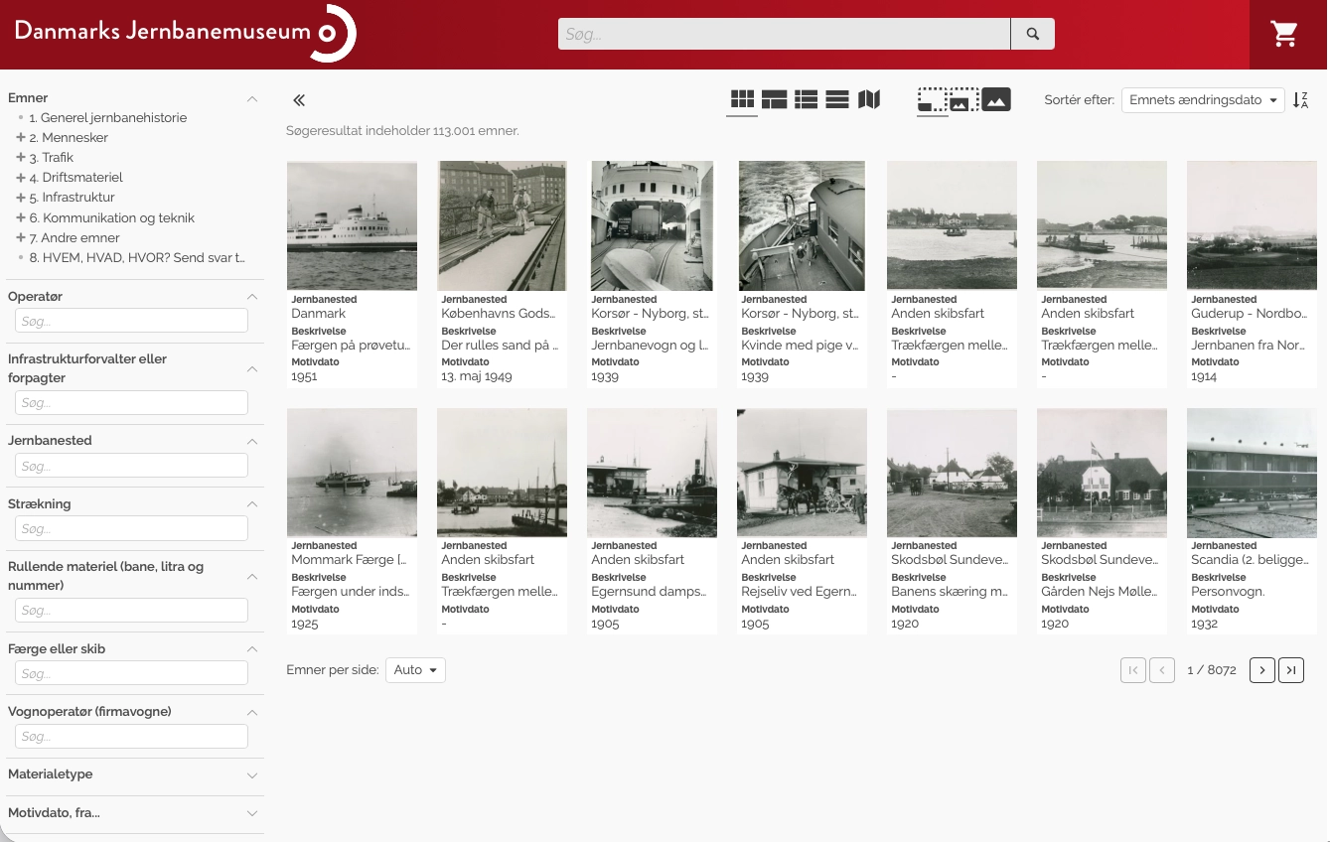
Task: Collapse the Operatør filter section
Action: coord(252,297)
